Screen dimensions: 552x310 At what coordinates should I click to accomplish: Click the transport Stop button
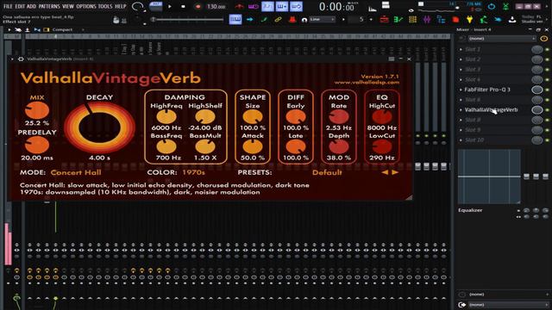pyautogui.click(x=183, y=6)
